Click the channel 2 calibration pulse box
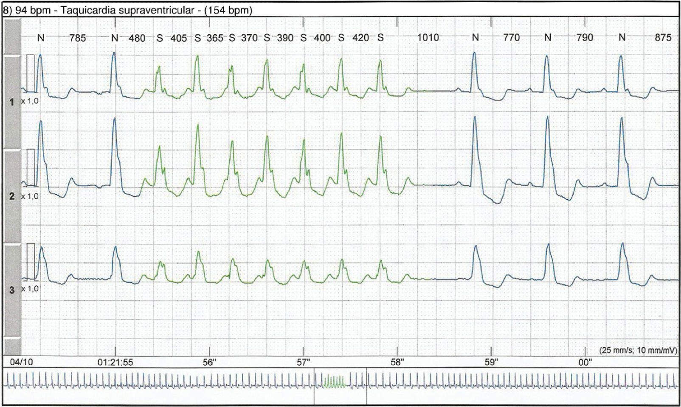The width and height of the screenshot is (681, 407). pyautogui.click(x=31, y=167)
